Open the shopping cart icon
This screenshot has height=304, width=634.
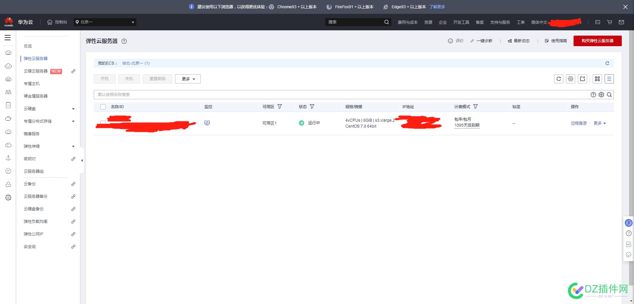click(610, 22)
